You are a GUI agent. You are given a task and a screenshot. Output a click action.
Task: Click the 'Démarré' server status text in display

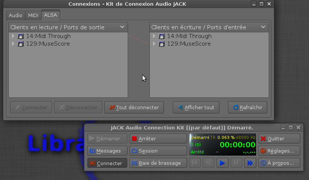[x=200, y=137]
